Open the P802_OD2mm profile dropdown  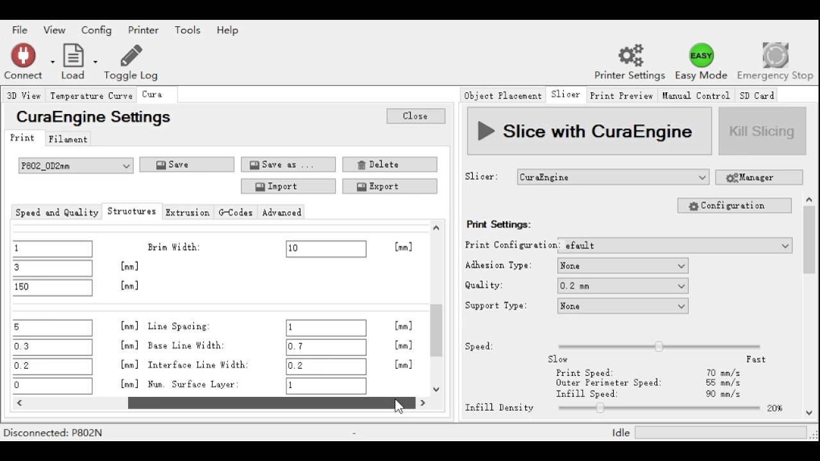point(76,166)
